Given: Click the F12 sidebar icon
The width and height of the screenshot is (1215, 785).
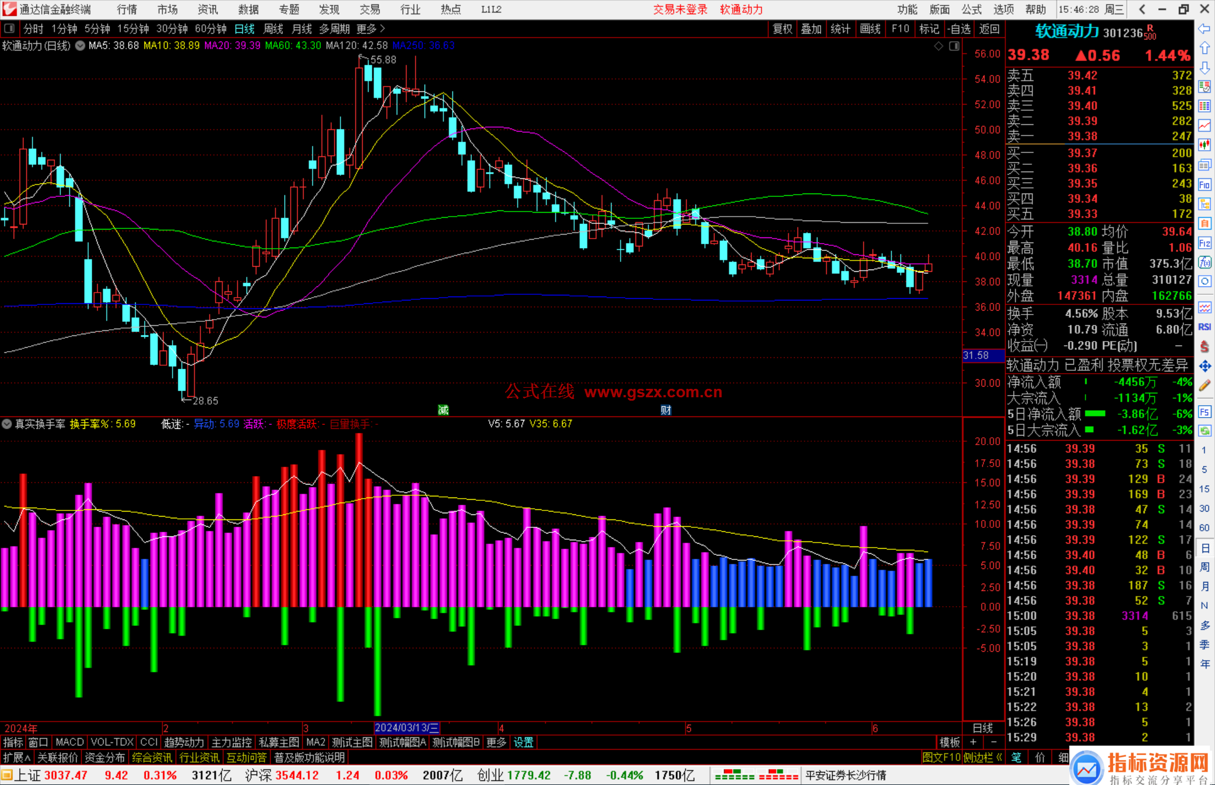Looking at the screenshot, I should click(1204, 243).
